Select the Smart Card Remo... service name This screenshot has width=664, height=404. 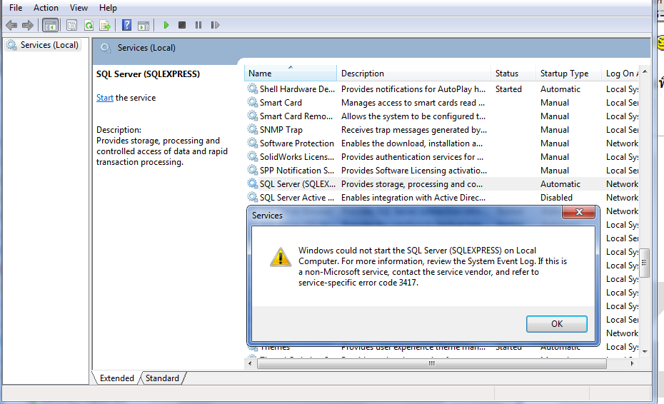click(296, 116)
